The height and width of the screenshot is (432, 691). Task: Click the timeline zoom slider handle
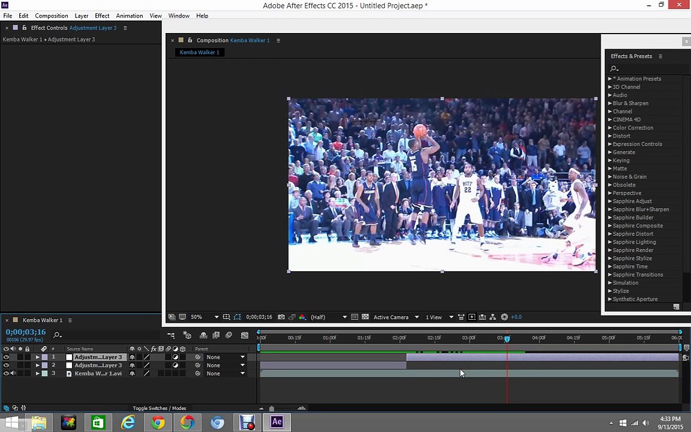(x=272, y=409)
